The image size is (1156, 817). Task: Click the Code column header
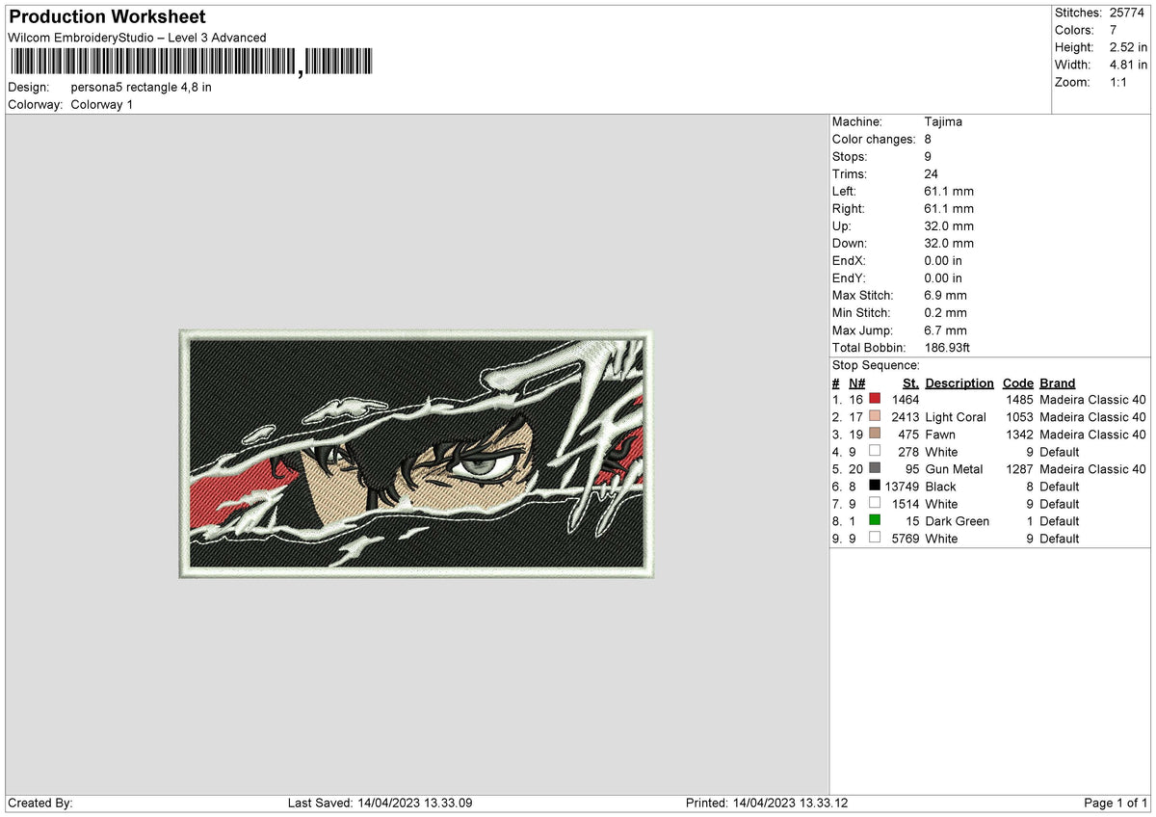1017,382
